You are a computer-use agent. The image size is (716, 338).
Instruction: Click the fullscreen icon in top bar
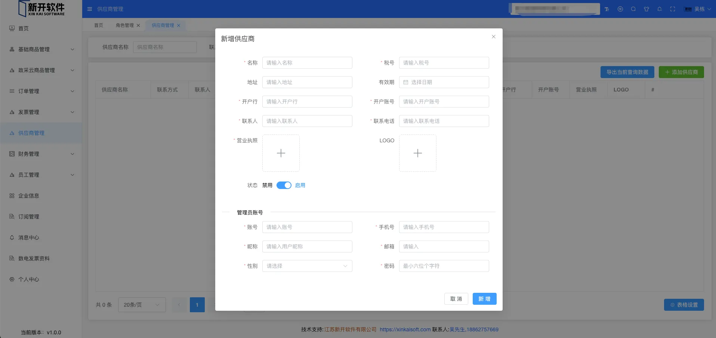[x=673, y=9]
